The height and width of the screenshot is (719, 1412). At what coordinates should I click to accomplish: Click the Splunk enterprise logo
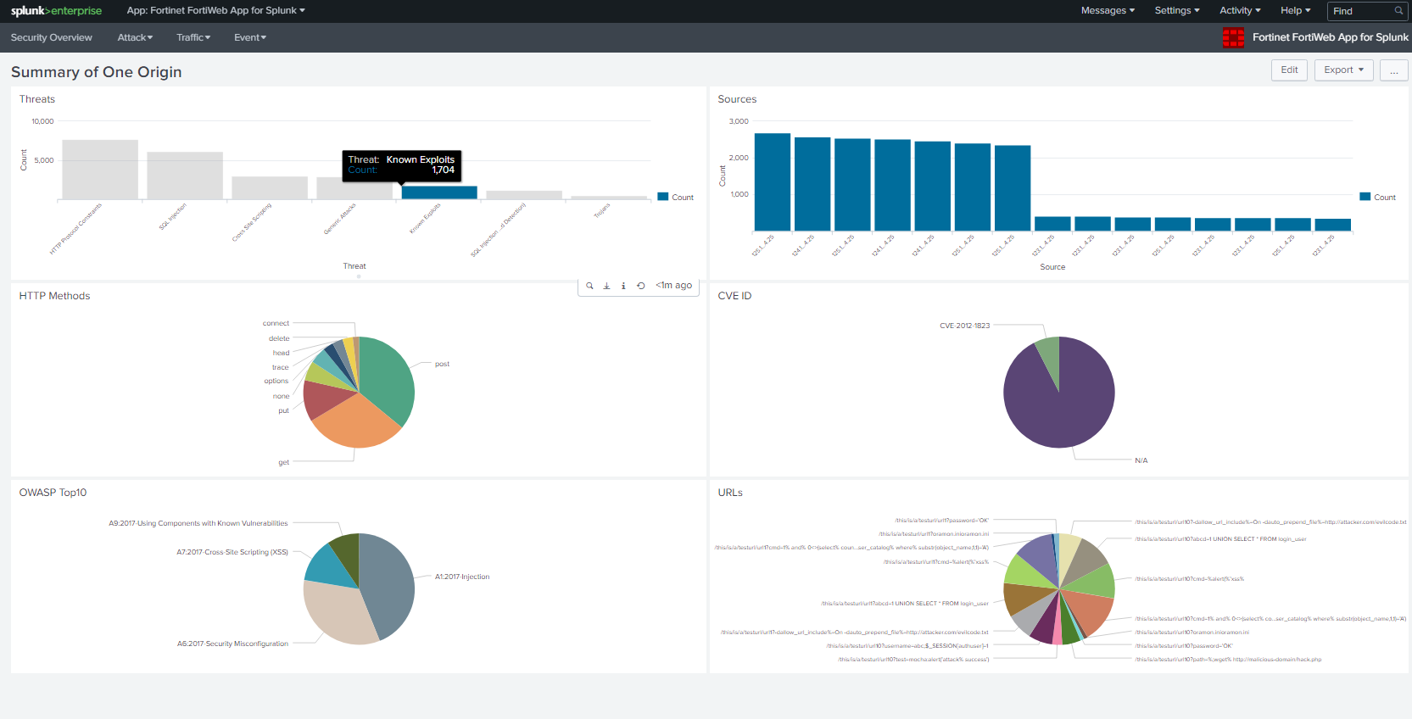click(x=56, y=11)
